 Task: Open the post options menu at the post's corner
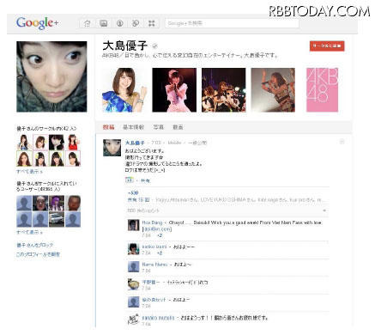342,142
